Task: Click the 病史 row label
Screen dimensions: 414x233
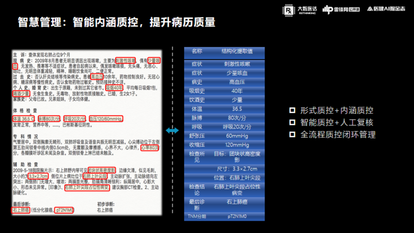Action: click(x=197, y=82)
